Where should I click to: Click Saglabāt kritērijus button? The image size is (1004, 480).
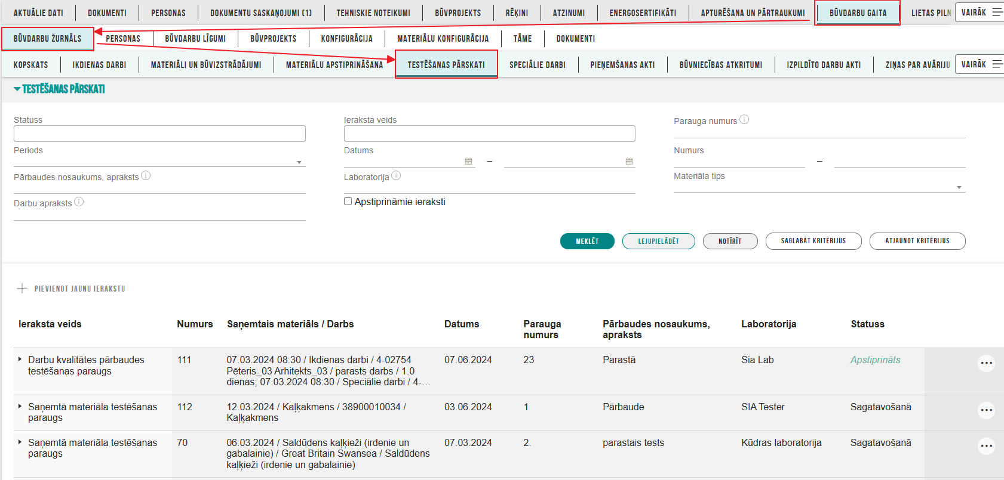click(813, 241)
